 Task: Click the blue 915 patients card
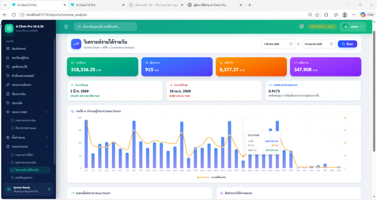point(177,67)
